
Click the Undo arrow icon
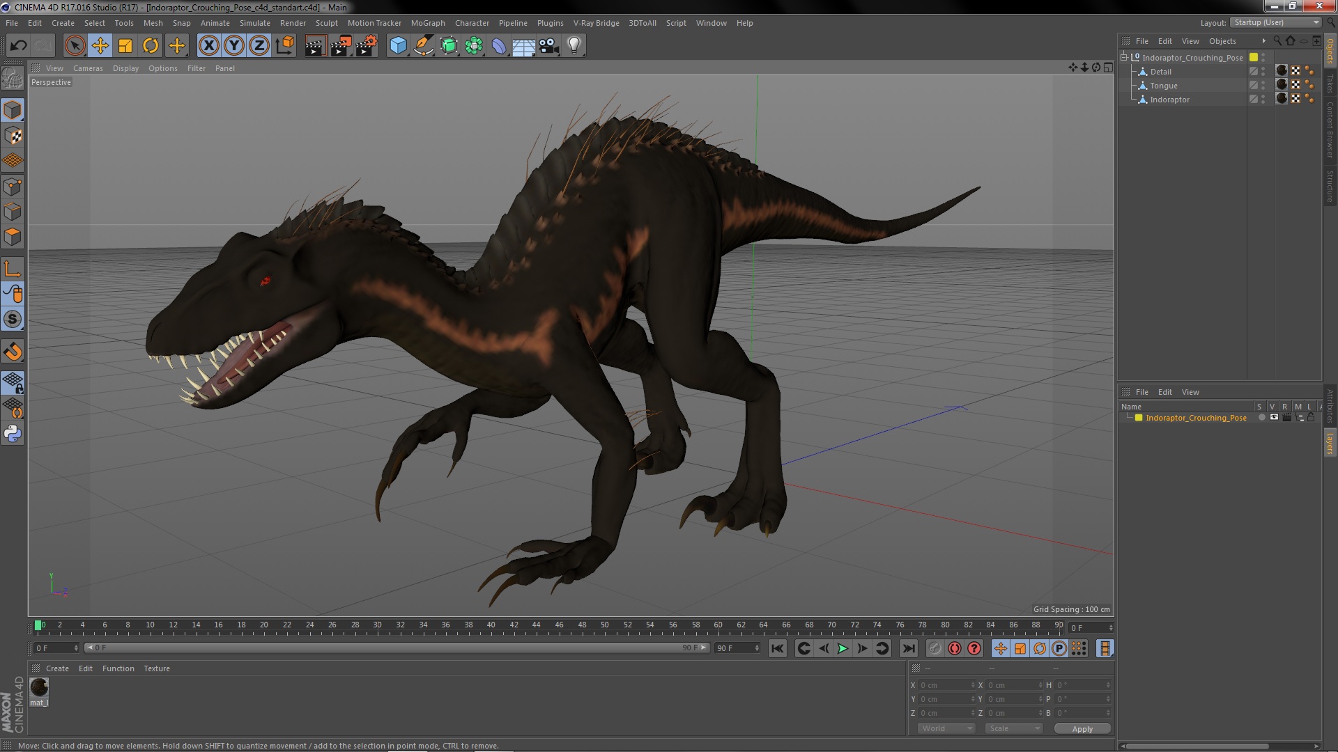click(18, 46)
